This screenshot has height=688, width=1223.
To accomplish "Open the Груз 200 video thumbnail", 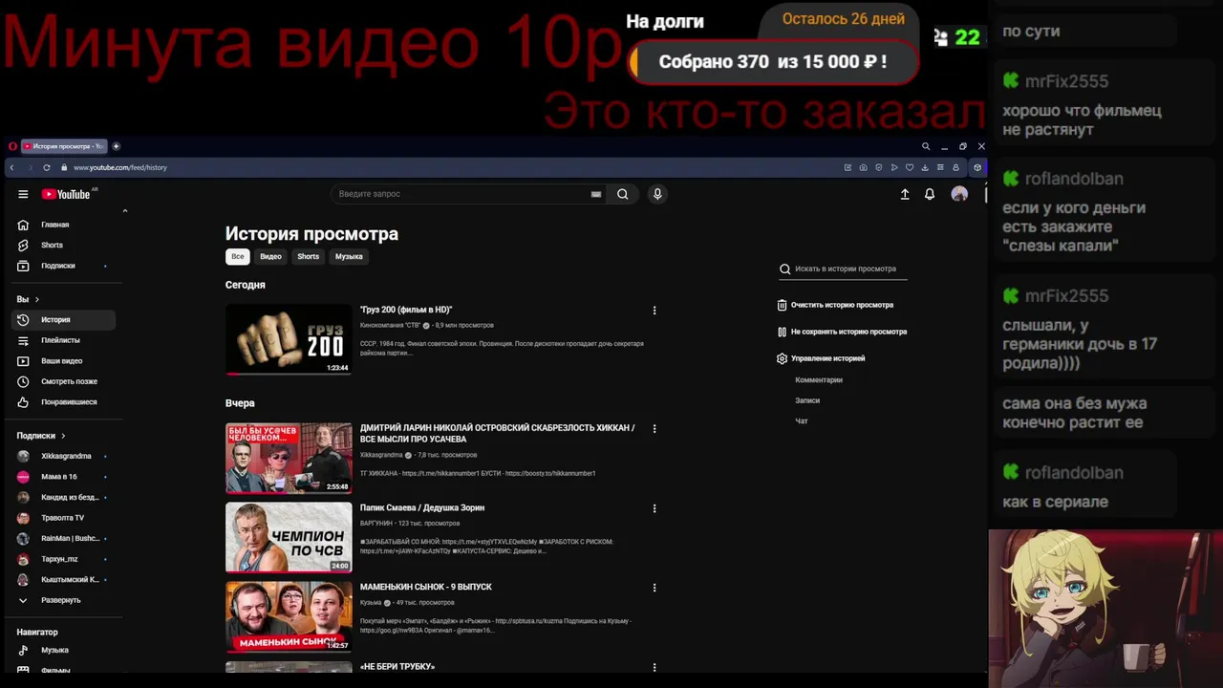I will click(x=289, y=339).
